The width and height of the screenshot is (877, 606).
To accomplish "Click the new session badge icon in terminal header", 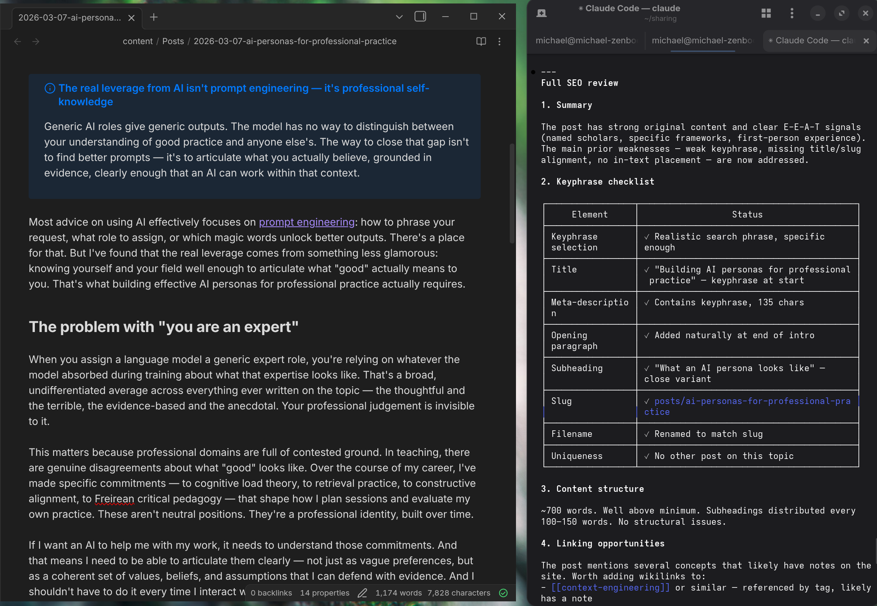I will [542, 13].
